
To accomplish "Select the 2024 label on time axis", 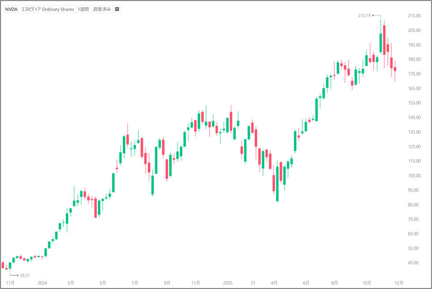I will click(43, 283).
